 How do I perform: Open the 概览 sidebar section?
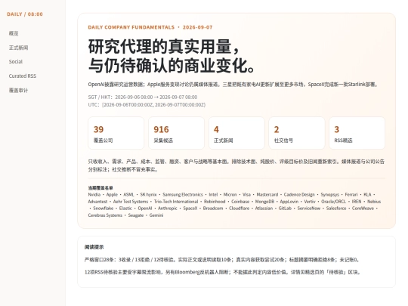14,33
